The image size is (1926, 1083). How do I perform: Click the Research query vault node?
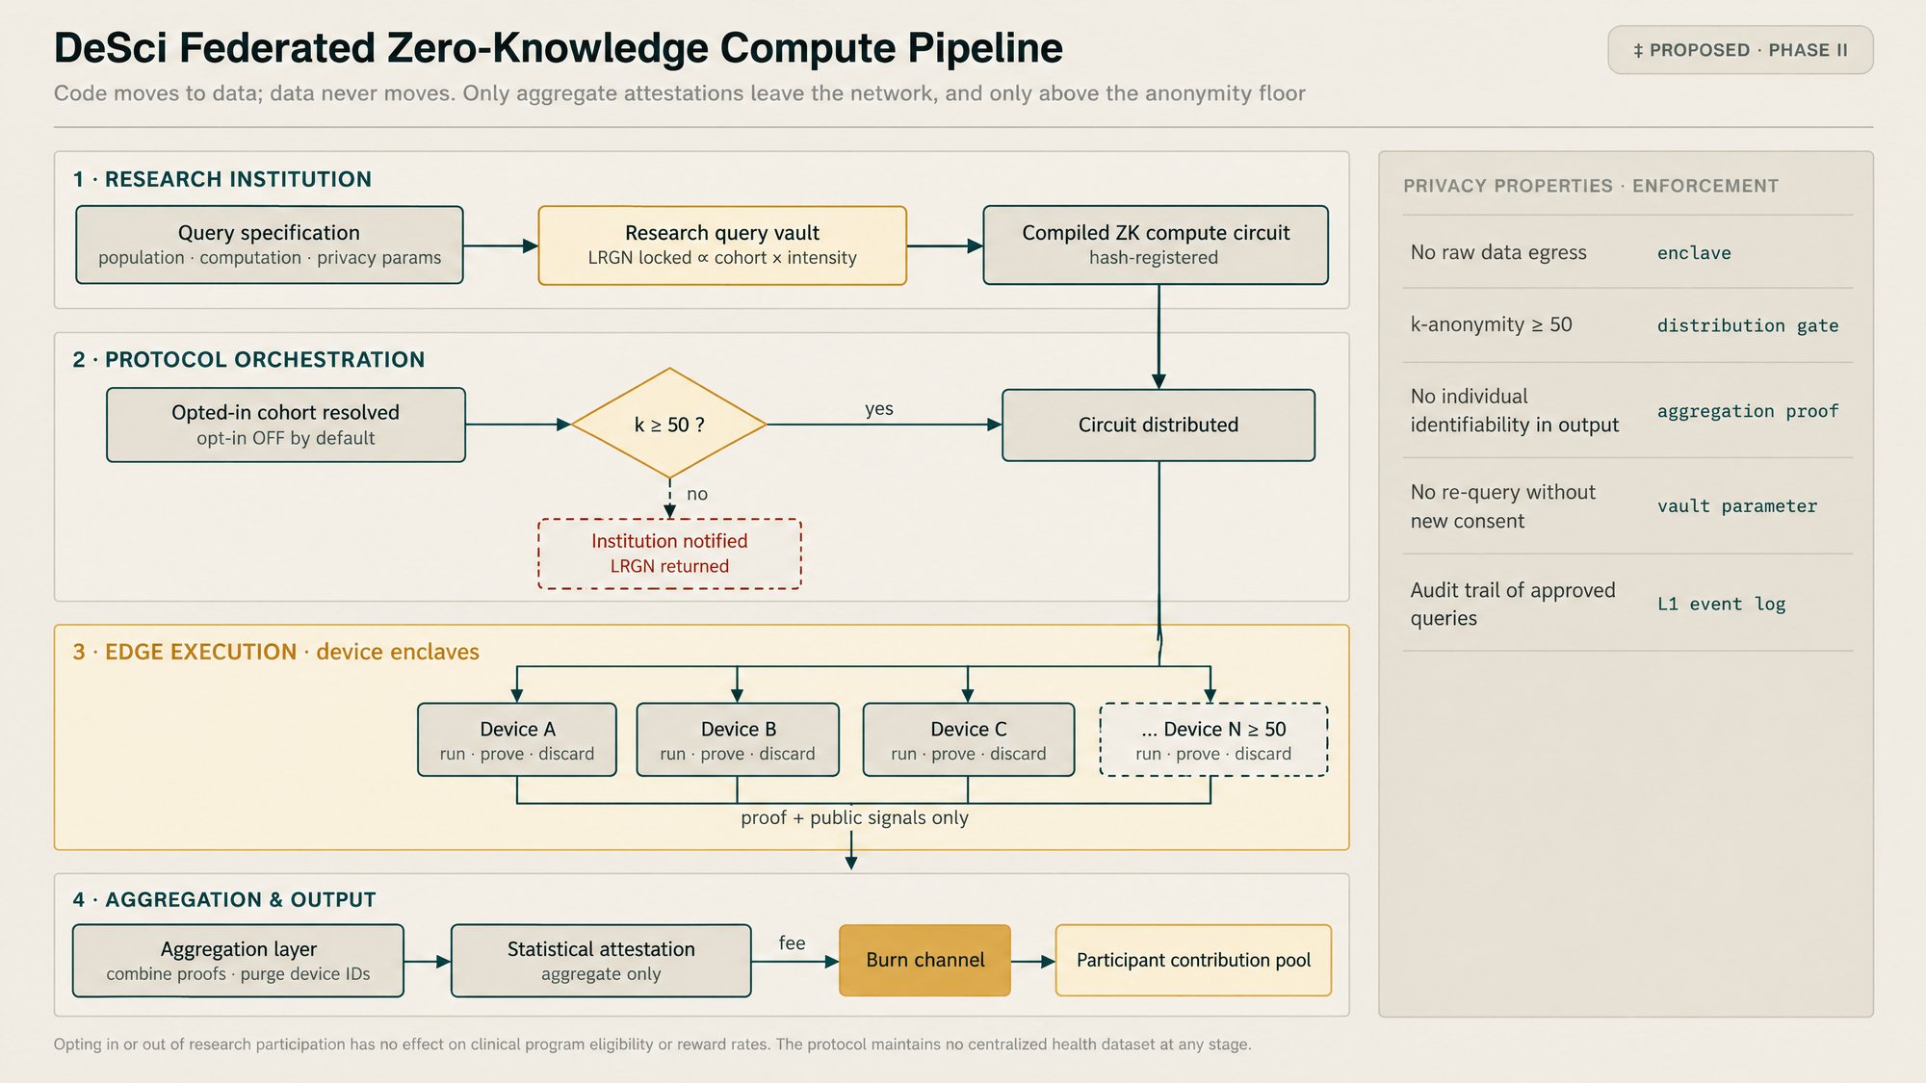pos(722,245)
